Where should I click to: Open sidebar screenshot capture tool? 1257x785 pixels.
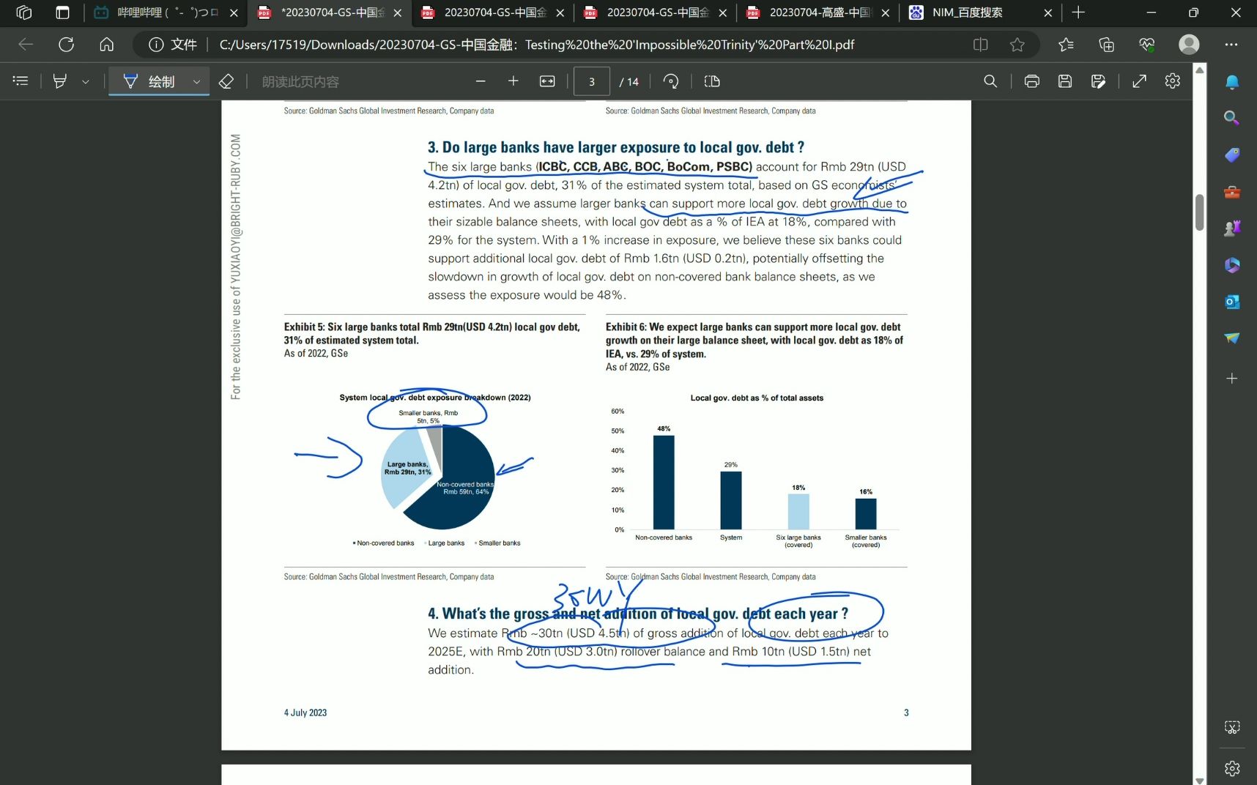coord(1232,727)
